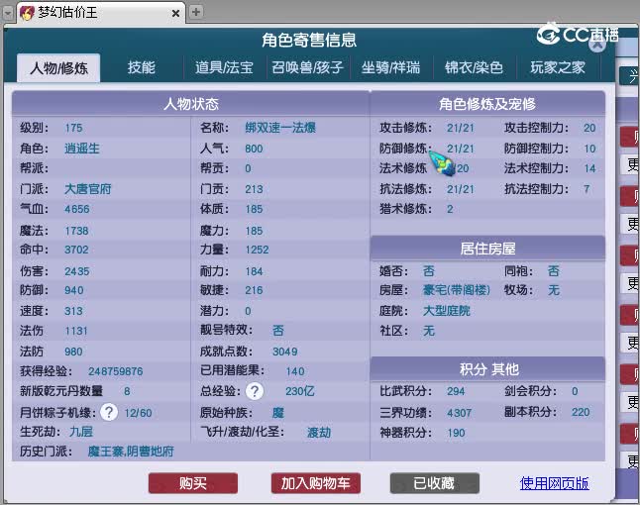Click the 居住房屋 section header

[x=487, y=248]
